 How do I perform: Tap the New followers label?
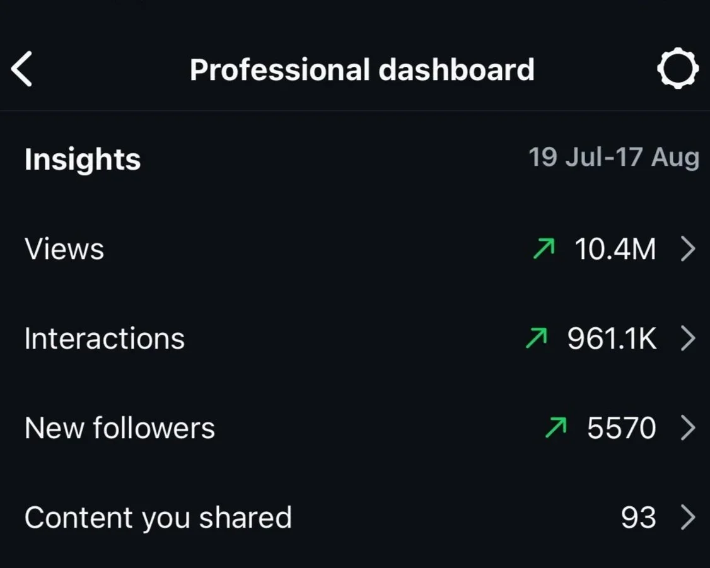(120, 428)
